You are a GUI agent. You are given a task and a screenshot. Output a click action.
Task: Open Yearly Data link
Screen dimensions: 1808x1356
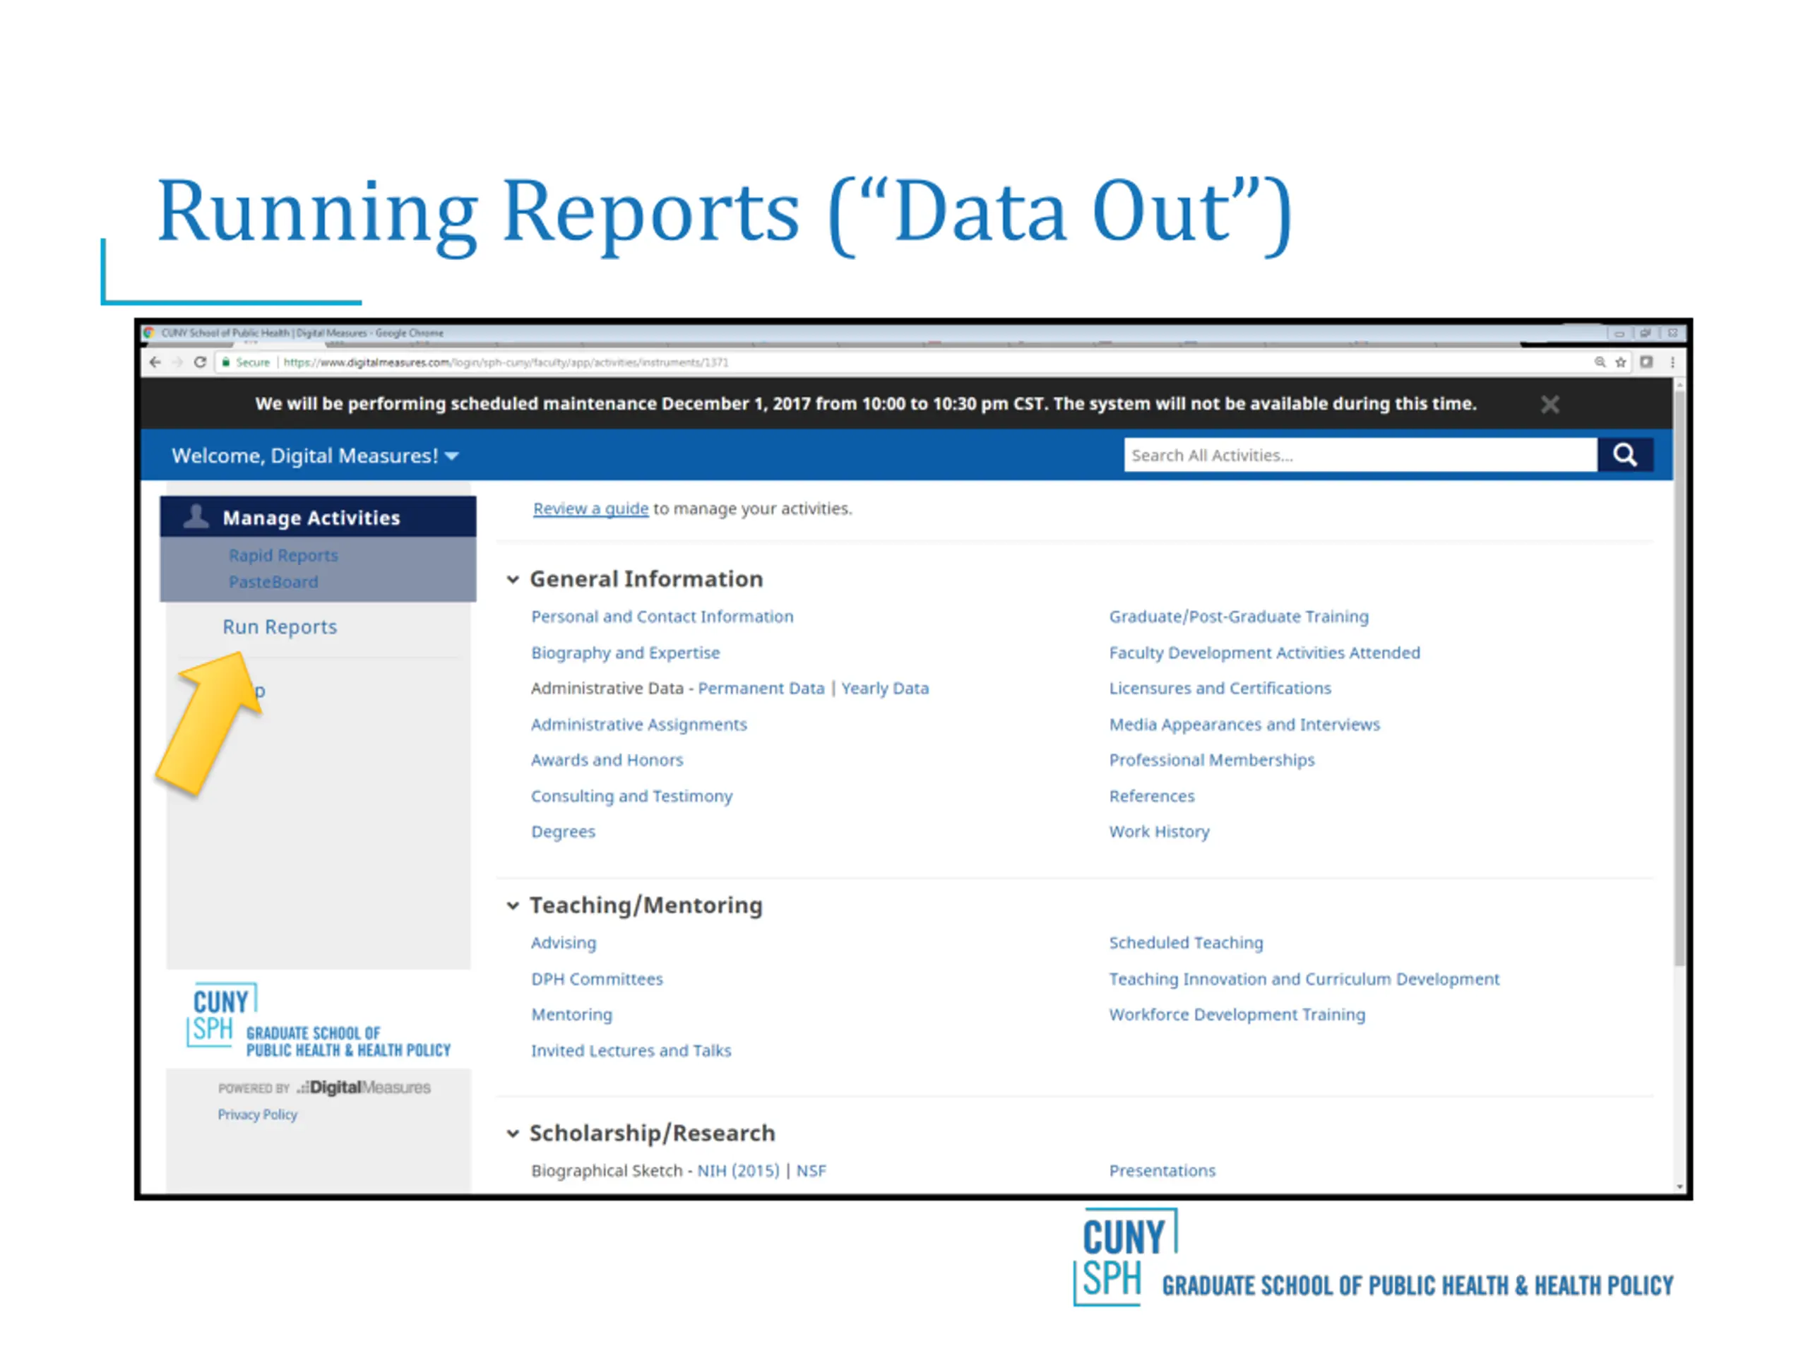[885, 688]
